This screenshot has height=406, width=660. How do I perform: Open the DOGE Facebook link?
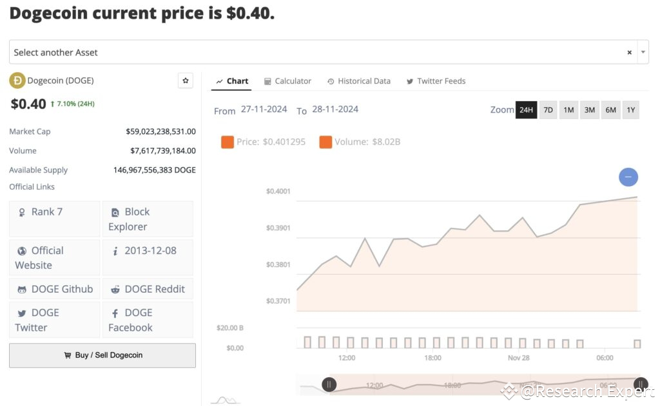[148, 320]
